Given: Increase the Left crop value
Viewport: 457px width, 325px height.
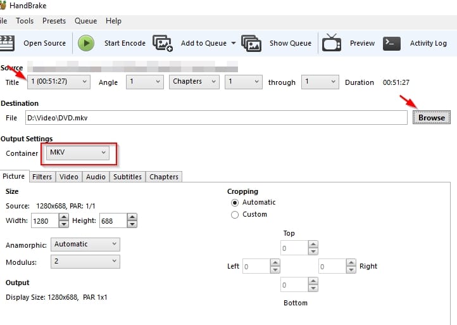Looking at the screenshot, I should [275, 262].
